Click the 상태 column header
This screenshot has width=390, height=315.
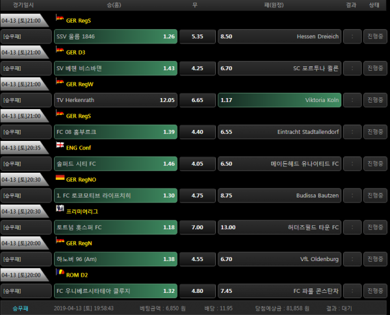point(374,6)
